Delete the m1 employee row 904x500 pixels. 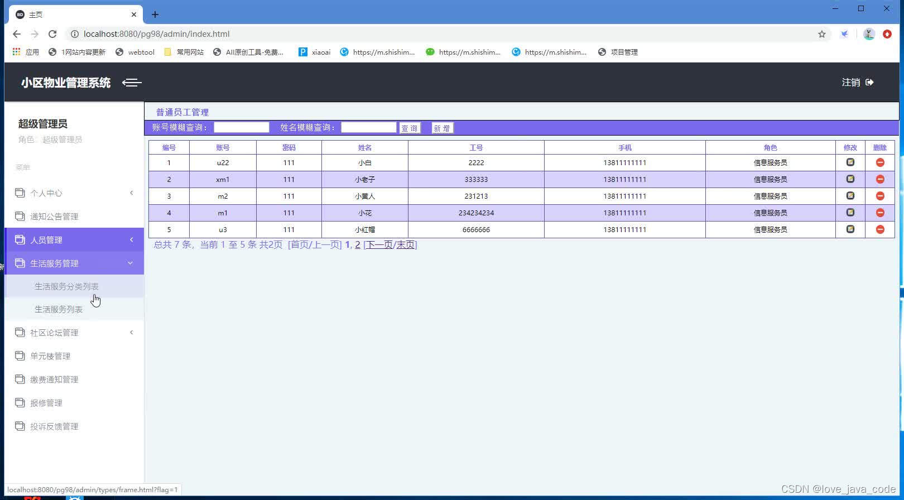click(x=880, y=213)
